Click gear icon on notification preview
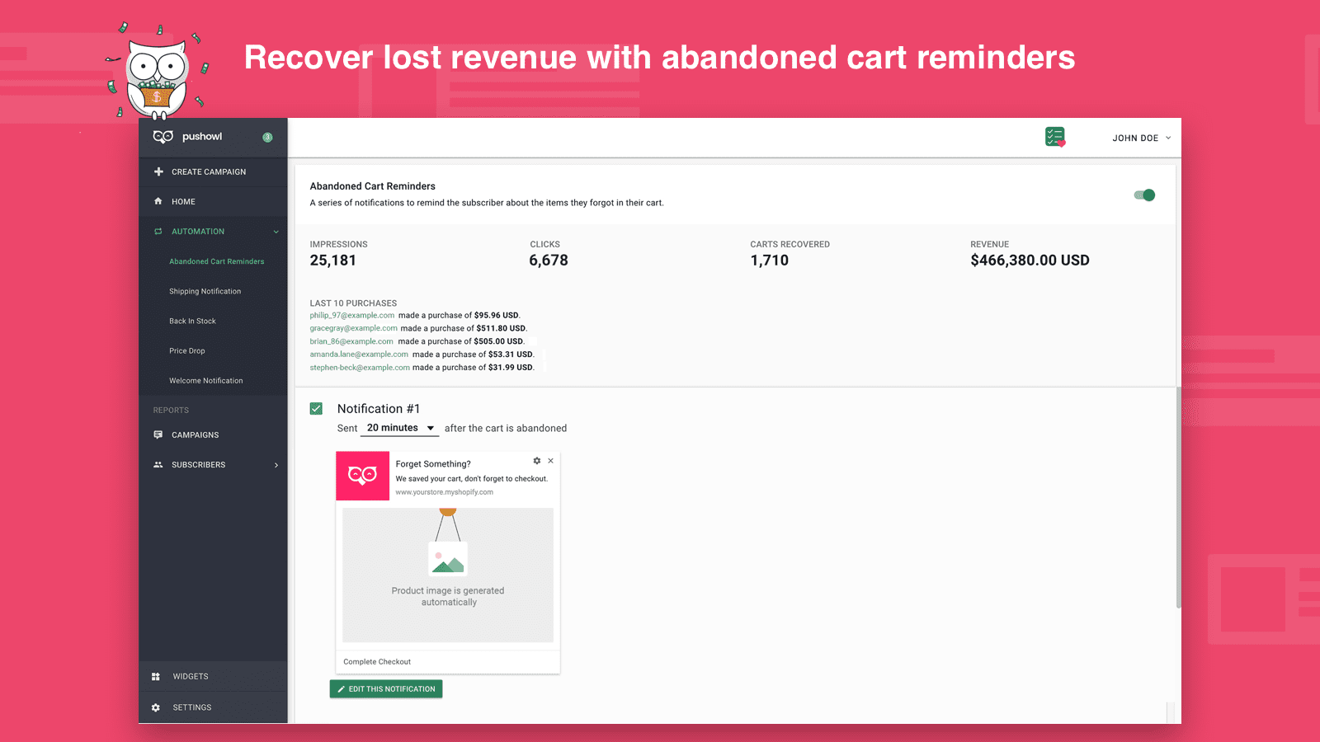The width and height of the screenshot is (1320, 742). [x=537, y=461]
